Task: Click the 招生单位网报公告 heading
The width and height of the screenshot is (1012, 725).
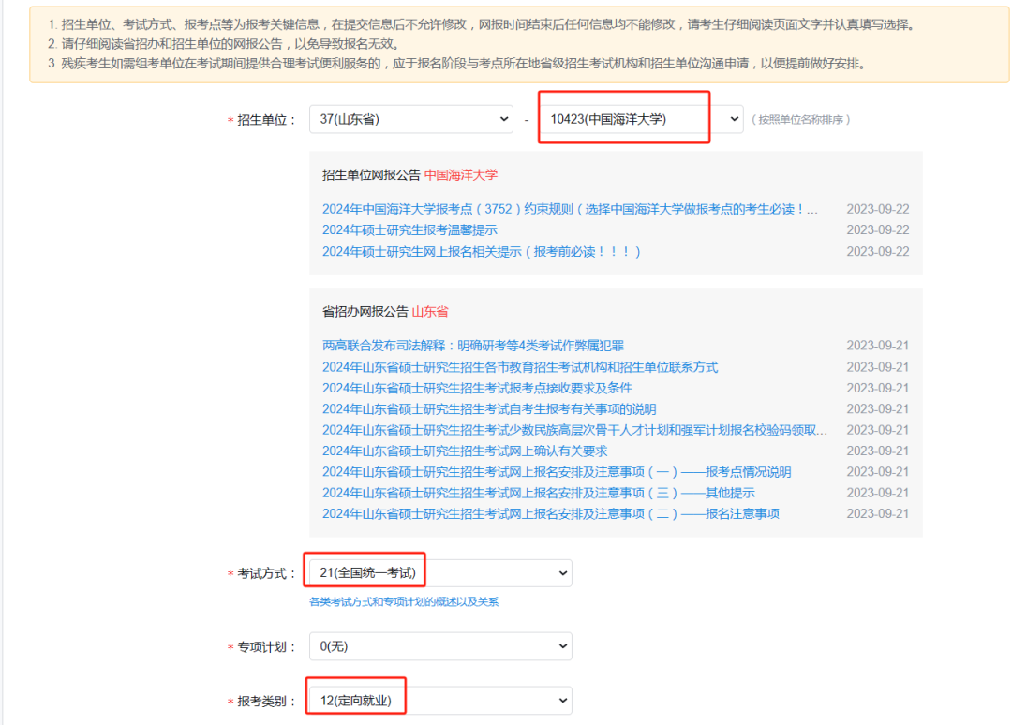Action: 371,175
